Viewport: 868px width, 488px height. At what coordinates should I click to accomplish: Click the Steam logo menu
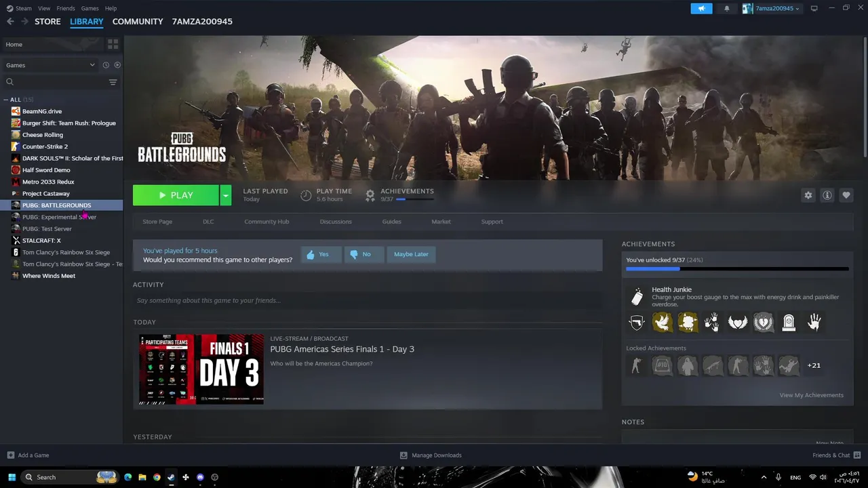[19, 8]
